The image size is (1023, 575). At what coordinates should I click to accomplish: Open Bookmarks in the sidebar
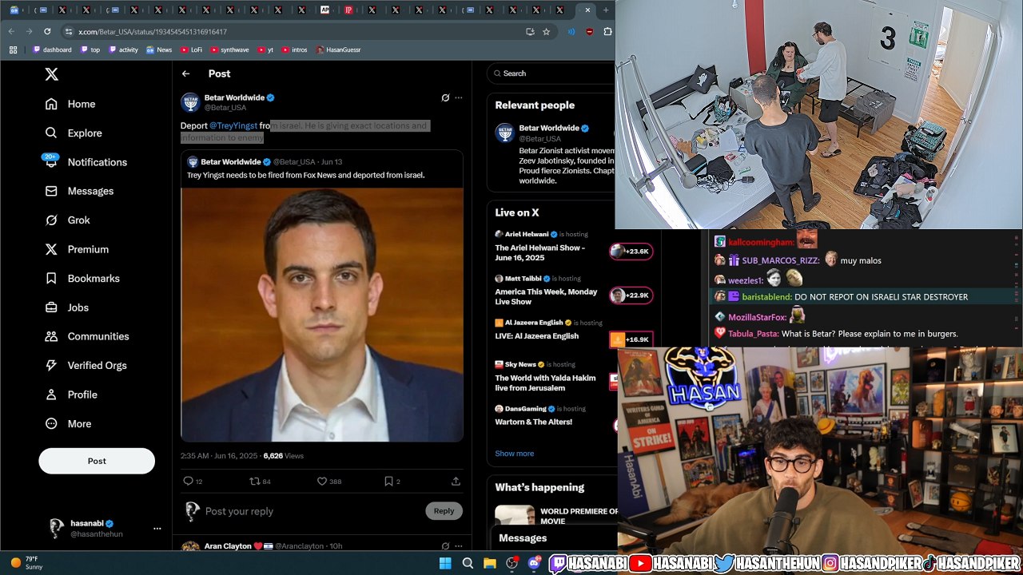coord(82,279)
